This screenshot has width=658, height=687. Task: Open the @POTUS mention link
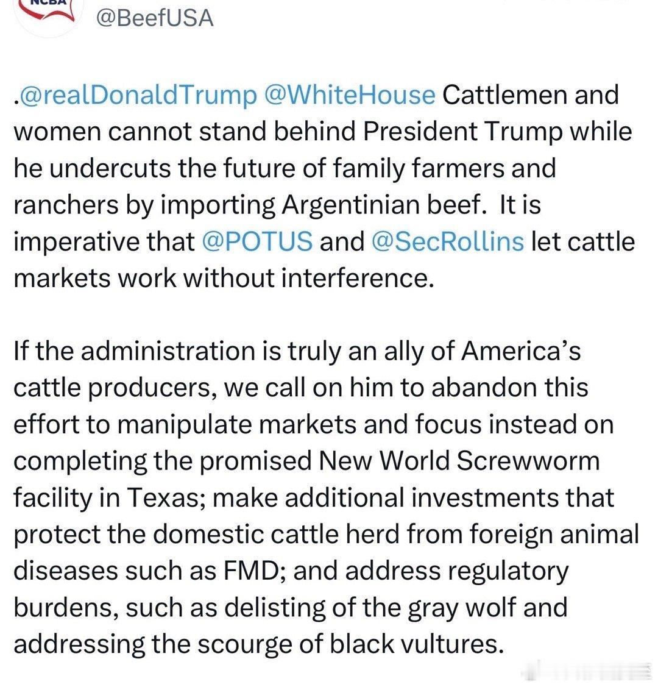[256, 241]
